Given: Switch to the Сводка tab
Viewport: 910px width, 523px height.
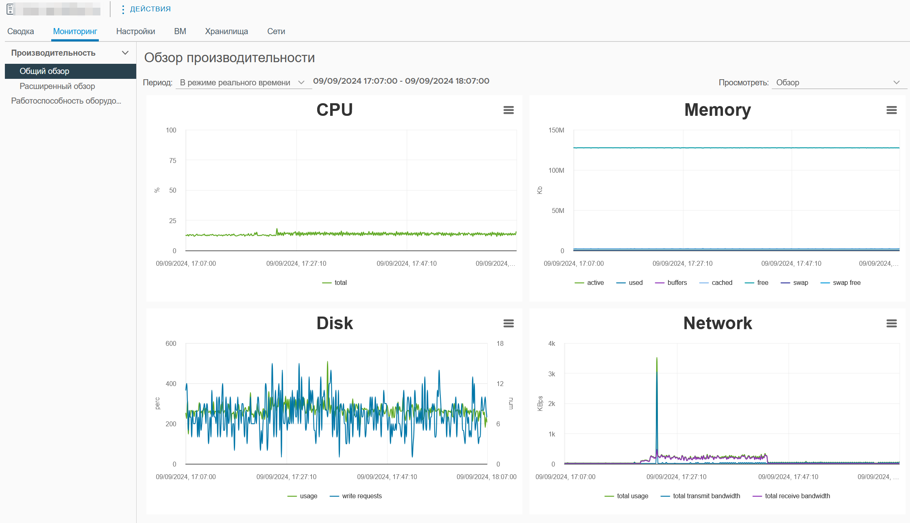Looking at the screenshot, I should click(21, 31).
